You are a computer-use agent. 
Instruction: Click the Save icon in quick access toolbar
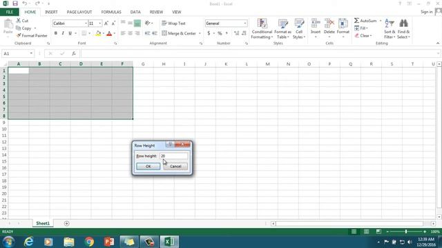15,3
